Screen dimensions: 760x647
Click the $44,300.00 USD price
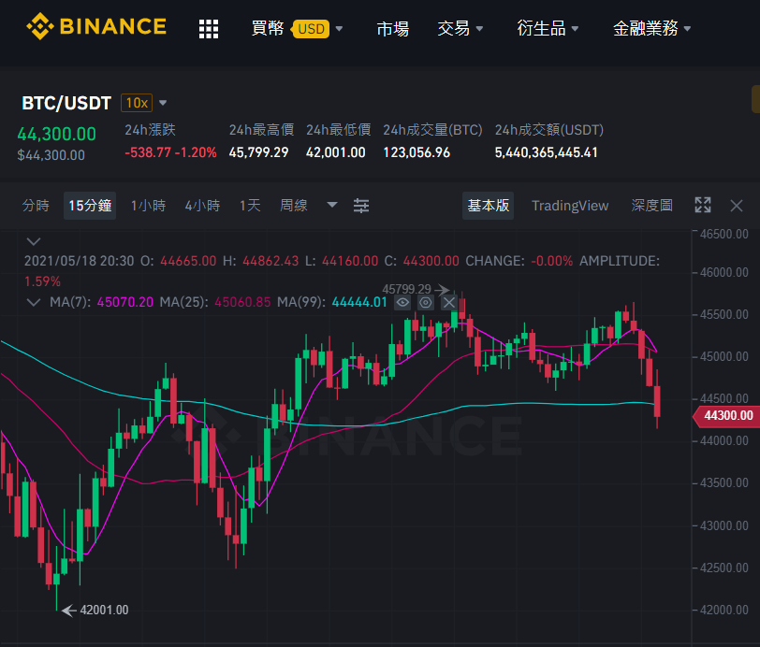51,155
